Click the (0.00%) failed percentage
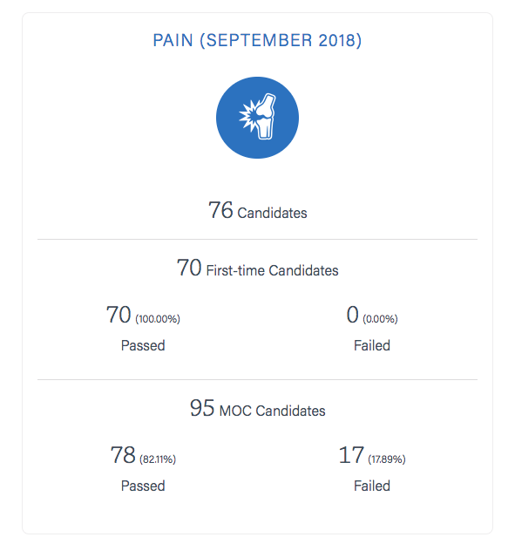The width and height of the screenshot is (515, 544). pyautogui.click(x=380, y=319)
